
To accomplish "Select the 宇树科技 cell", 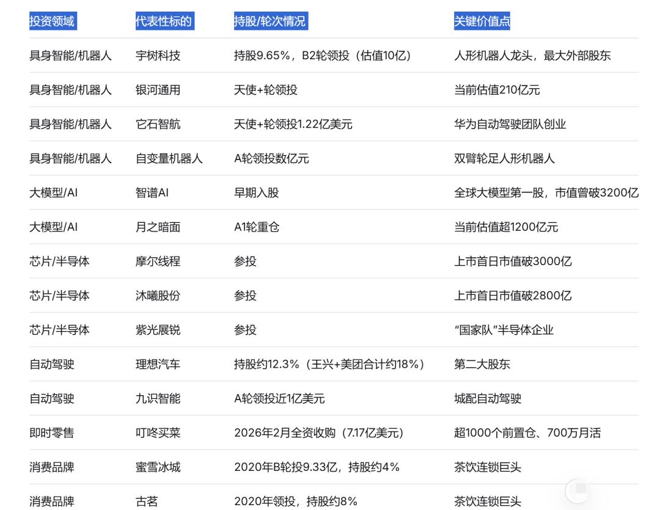I will pos(158,56).
